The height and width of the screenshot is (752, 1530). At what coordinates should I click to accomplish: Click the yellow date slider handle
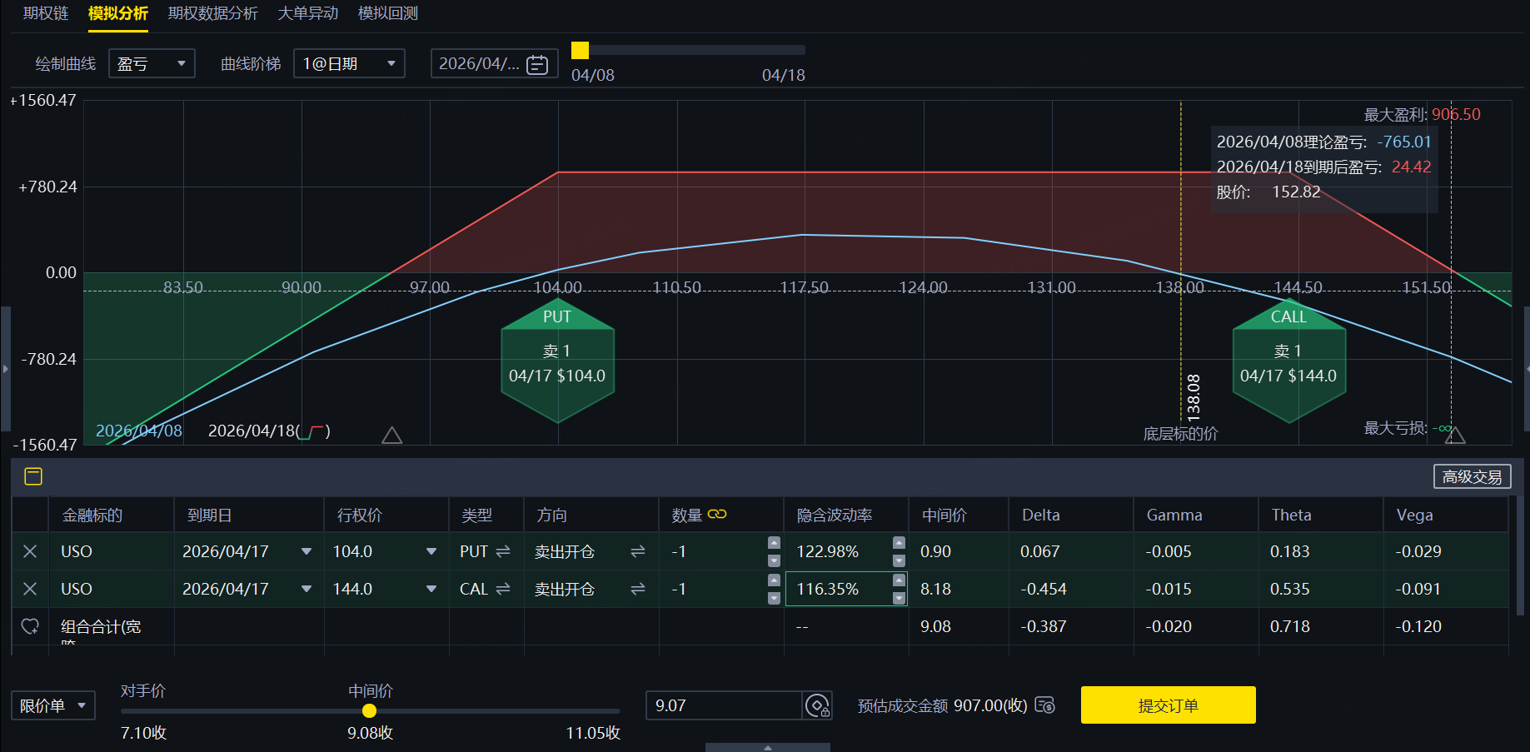[x=580, y=50]
